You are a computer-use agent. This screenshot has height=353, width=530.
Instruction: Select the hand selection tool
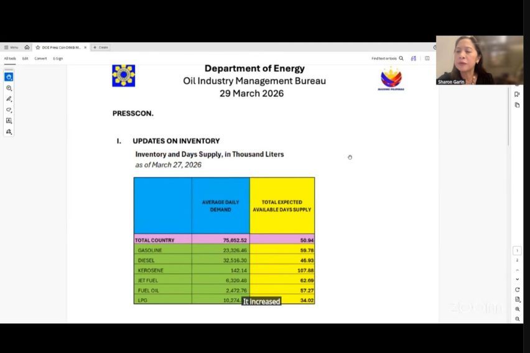pos(9,77)
